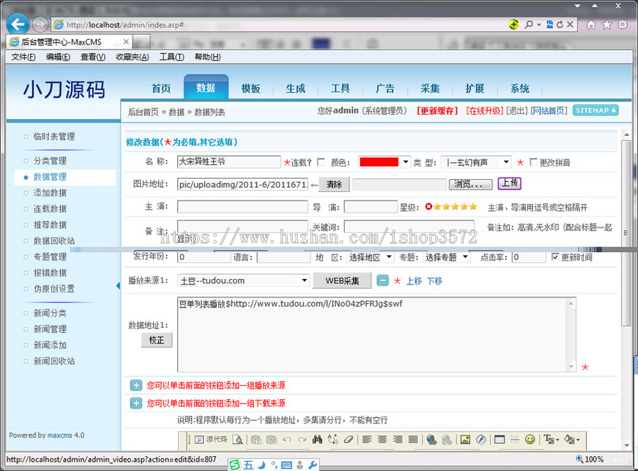Screen dimensions: 638x471
Task: Switch to the 生成 navigation tab
Action: (x=296, y=89)
